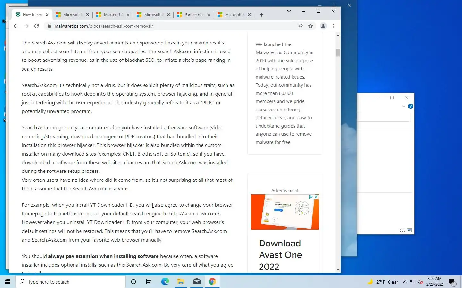462x288 pixels.
Task: Open the Windows Start menu
Action: coord(8,282)
